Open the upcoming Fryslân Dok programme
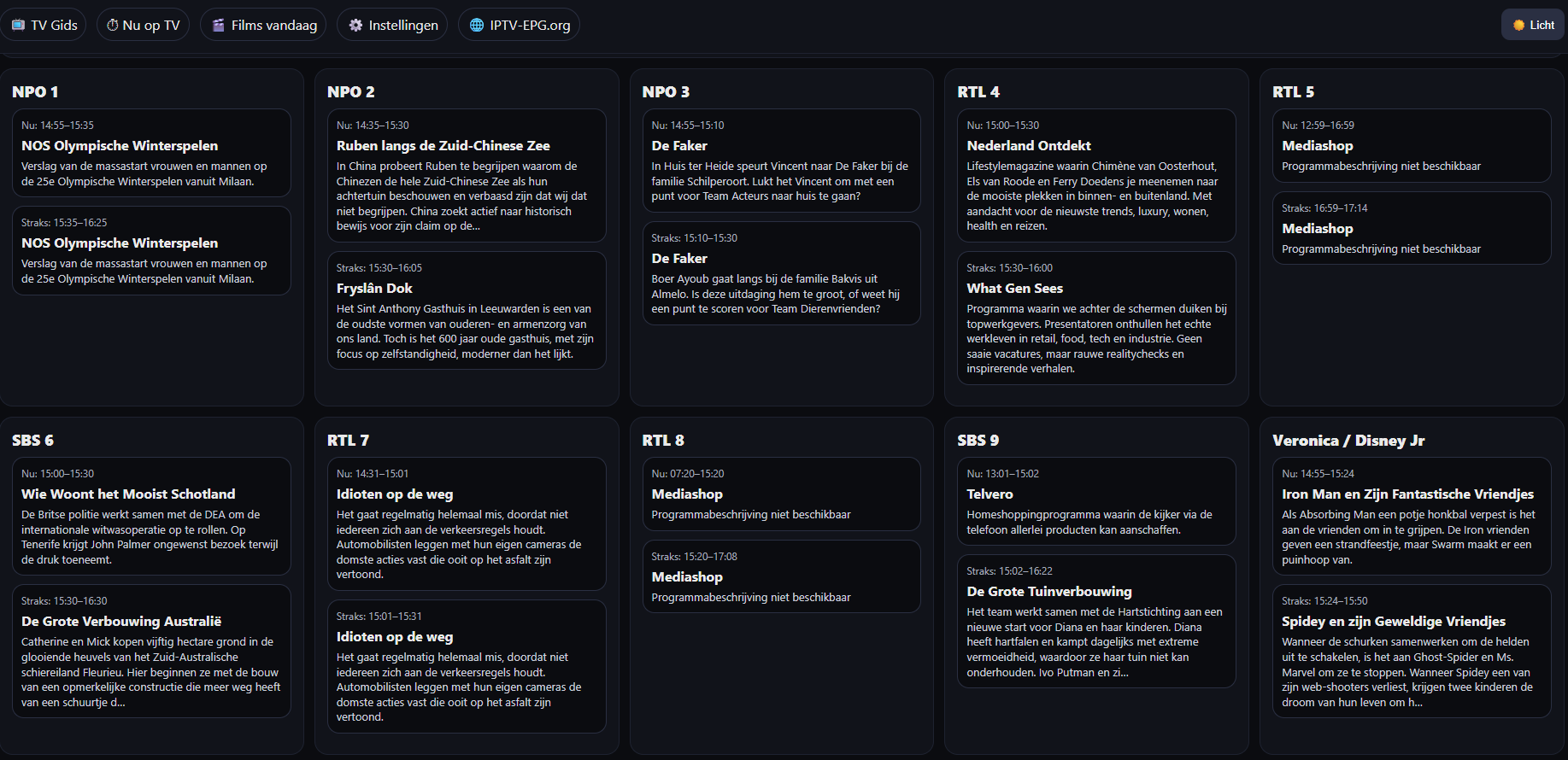Viewport: 1568px width, 760px height. pyautogui.click(x=466, y=310)
